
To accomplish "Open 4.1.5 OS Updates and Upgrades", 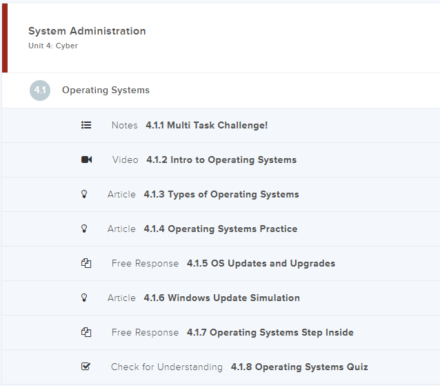I will tap(261, 263).
